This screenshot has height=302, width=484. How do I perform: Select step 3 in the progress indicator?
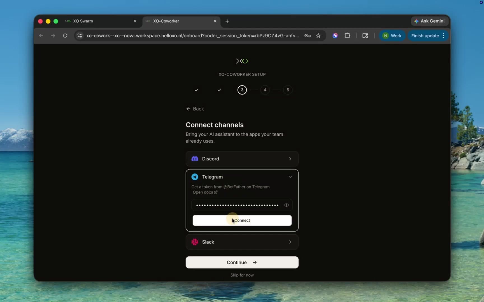tap(242, 90)
